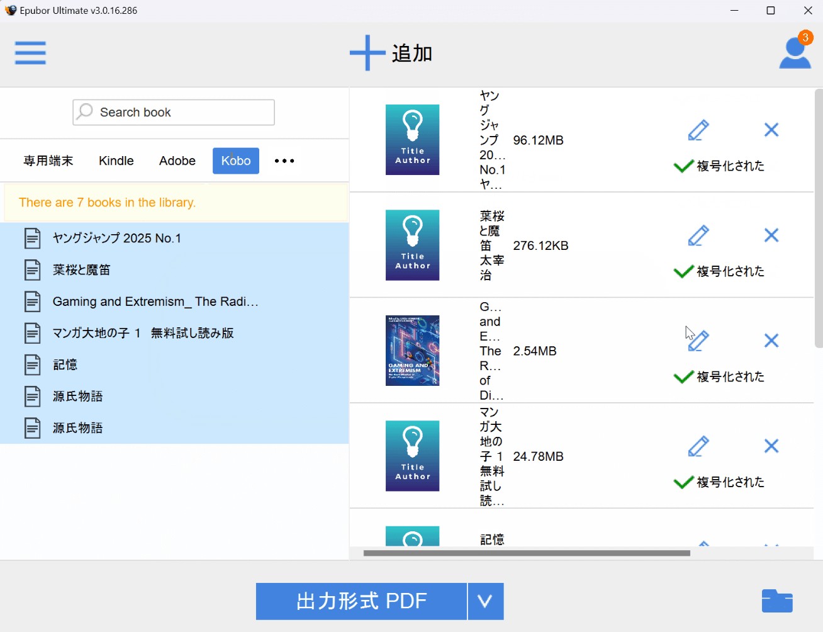Remove マンガ大地の子 from conversion list
Screen dimensions: 823x632
[771, 446]
